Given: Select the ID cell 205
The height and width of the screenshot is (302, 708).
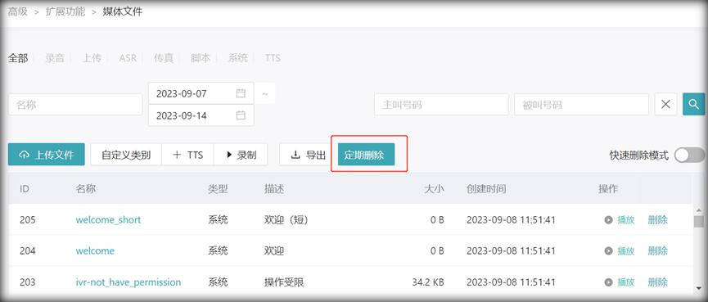Looking at the screenshot, I should pyautogui.click(x=28, y=220).
